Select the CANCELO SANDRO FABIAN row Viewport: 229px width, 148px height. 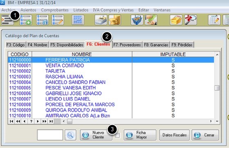(111, 82)
